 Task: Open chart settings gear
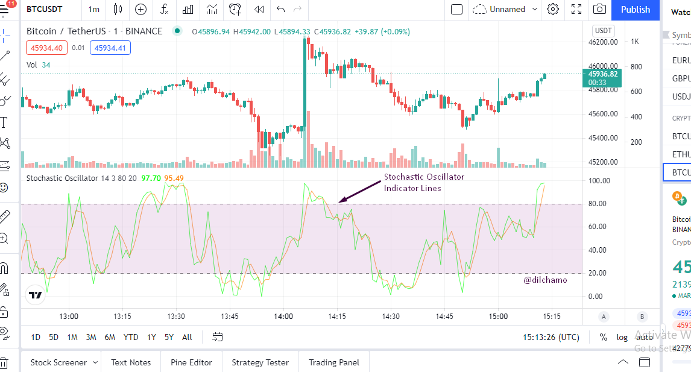coord(553,9)
